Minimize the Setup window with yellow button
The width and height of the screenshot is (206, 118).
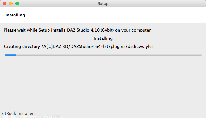click(x=11, y=3)
